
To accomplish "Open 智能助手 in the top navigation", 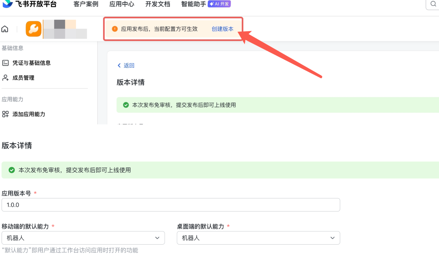I will 193,4.
